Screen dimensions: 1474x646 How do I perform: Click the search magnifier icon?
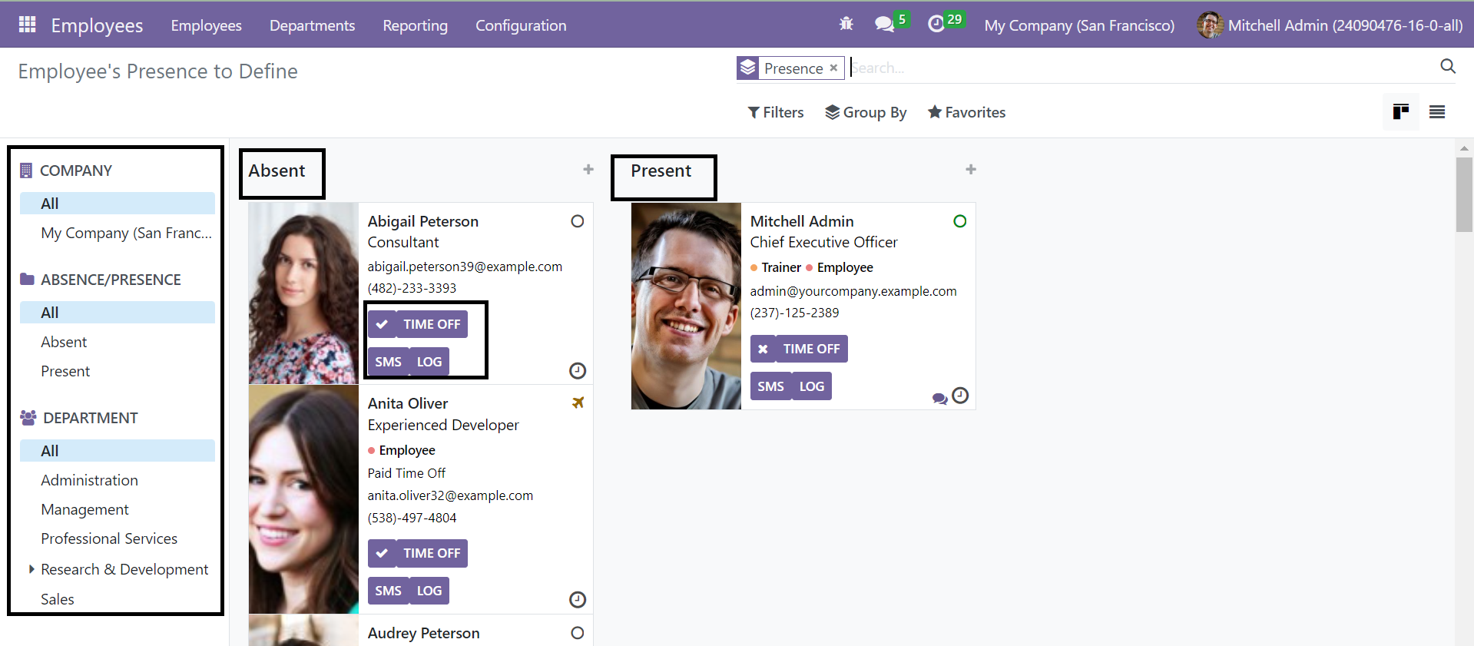click(1448, 67)
